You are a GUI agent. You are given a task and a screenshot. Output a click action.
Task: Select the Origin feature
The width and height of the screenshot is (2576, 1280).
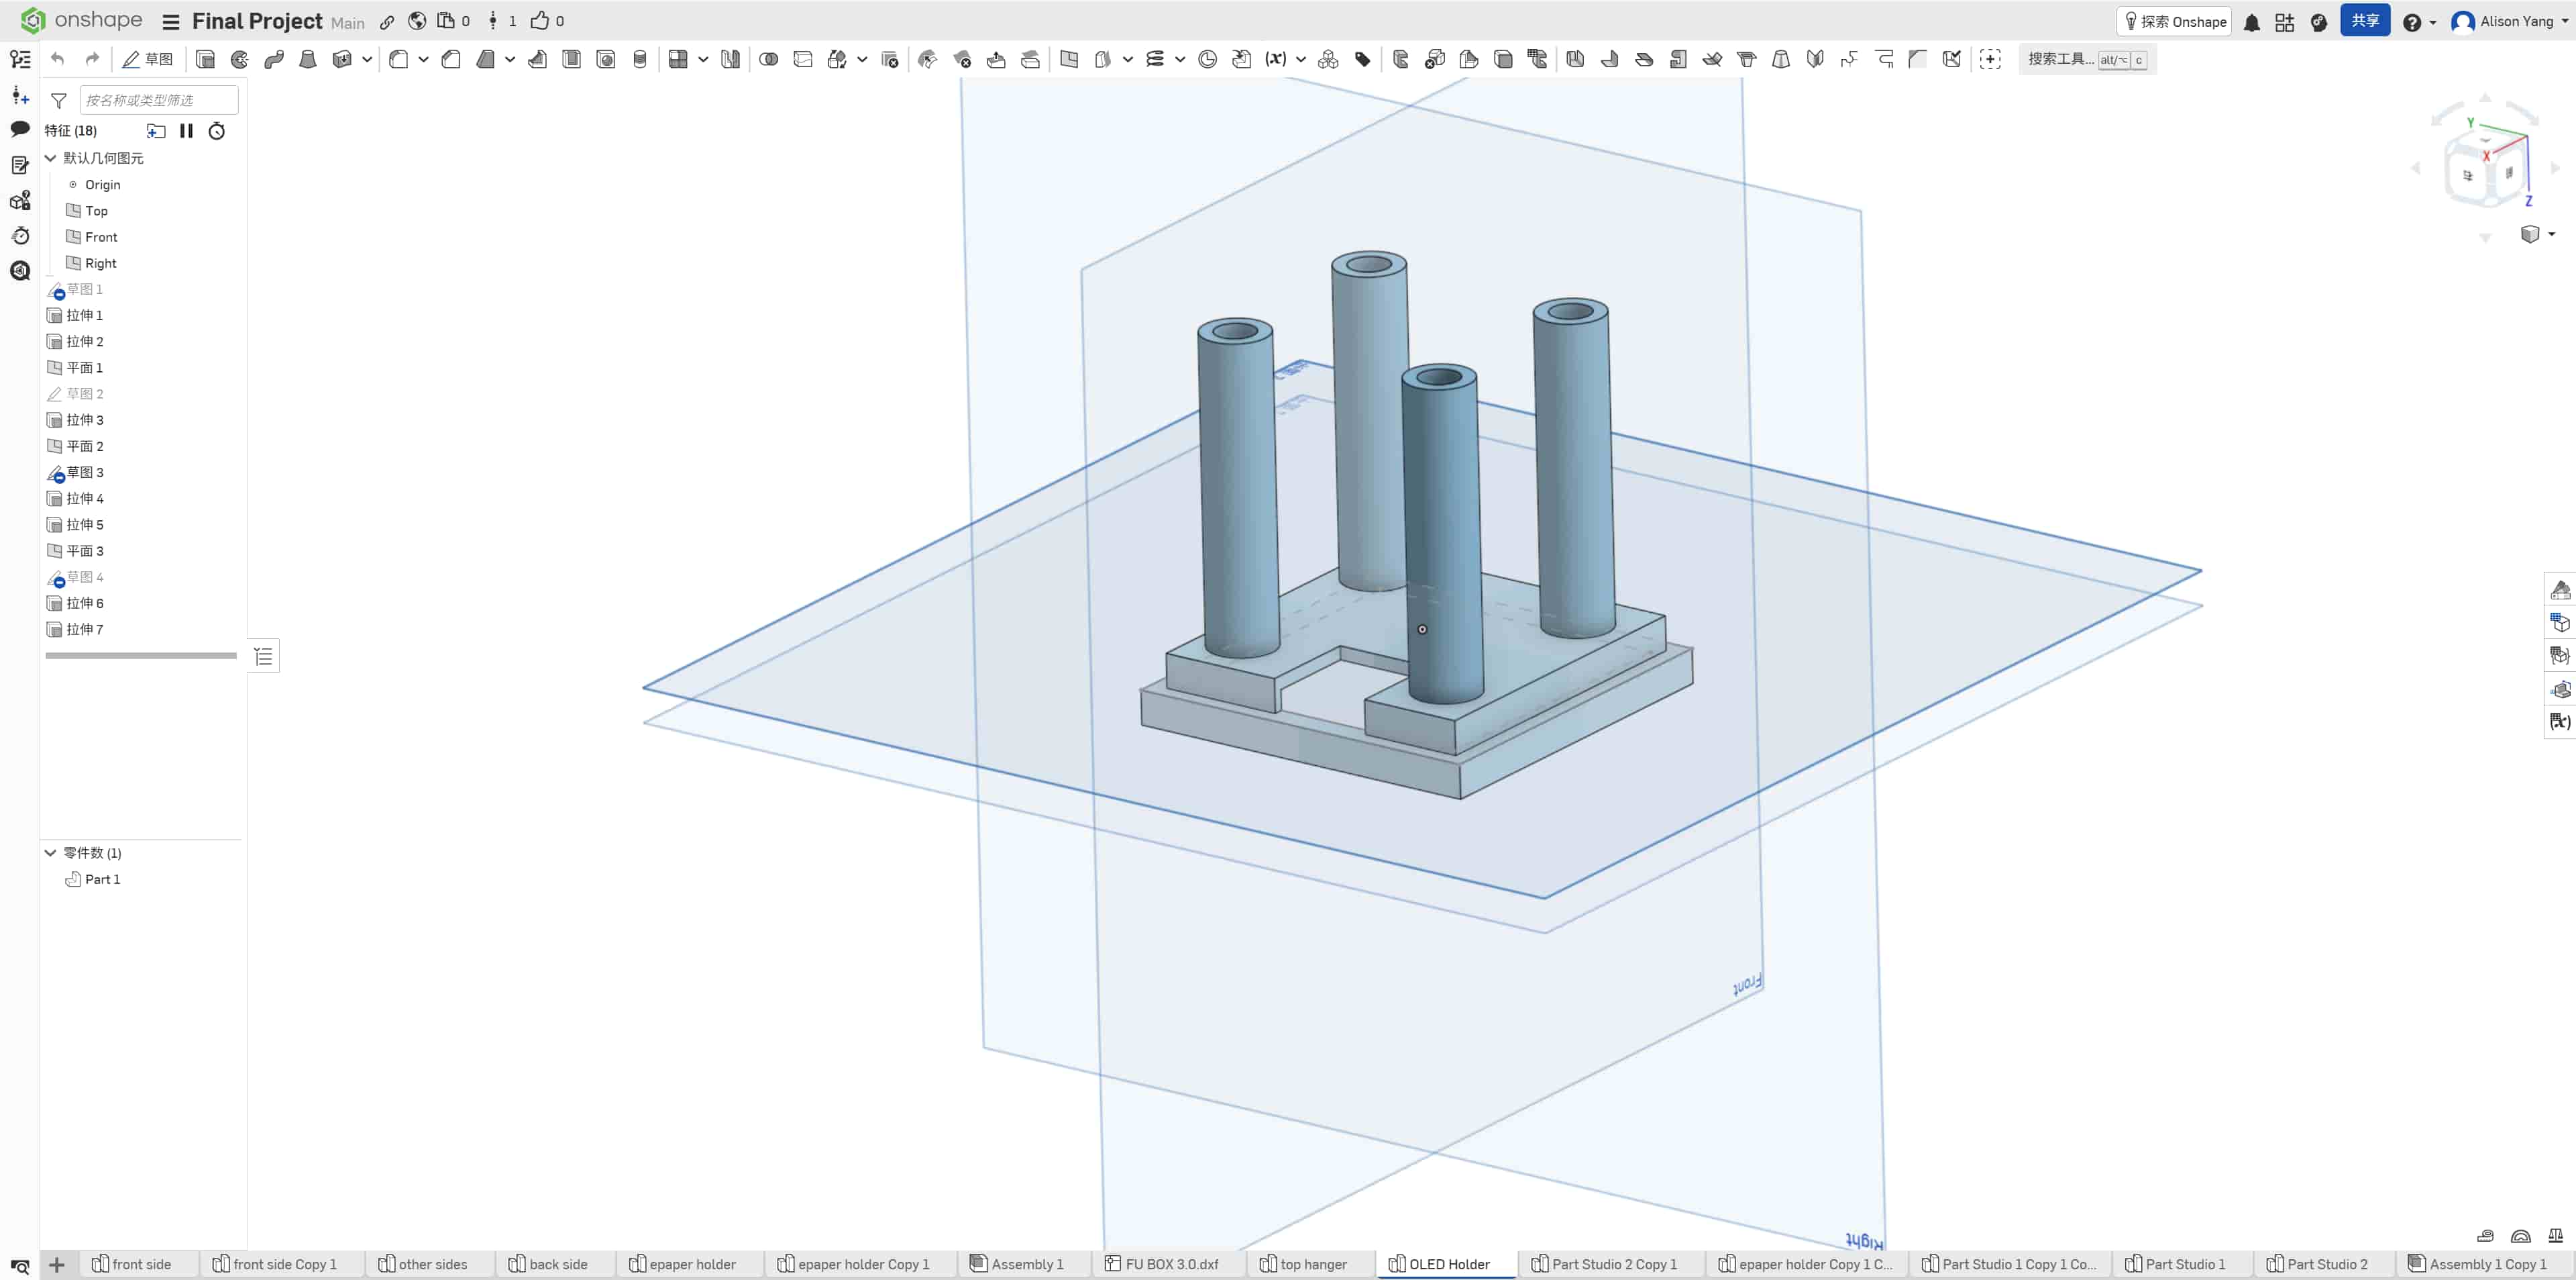[x=102, y=184]
